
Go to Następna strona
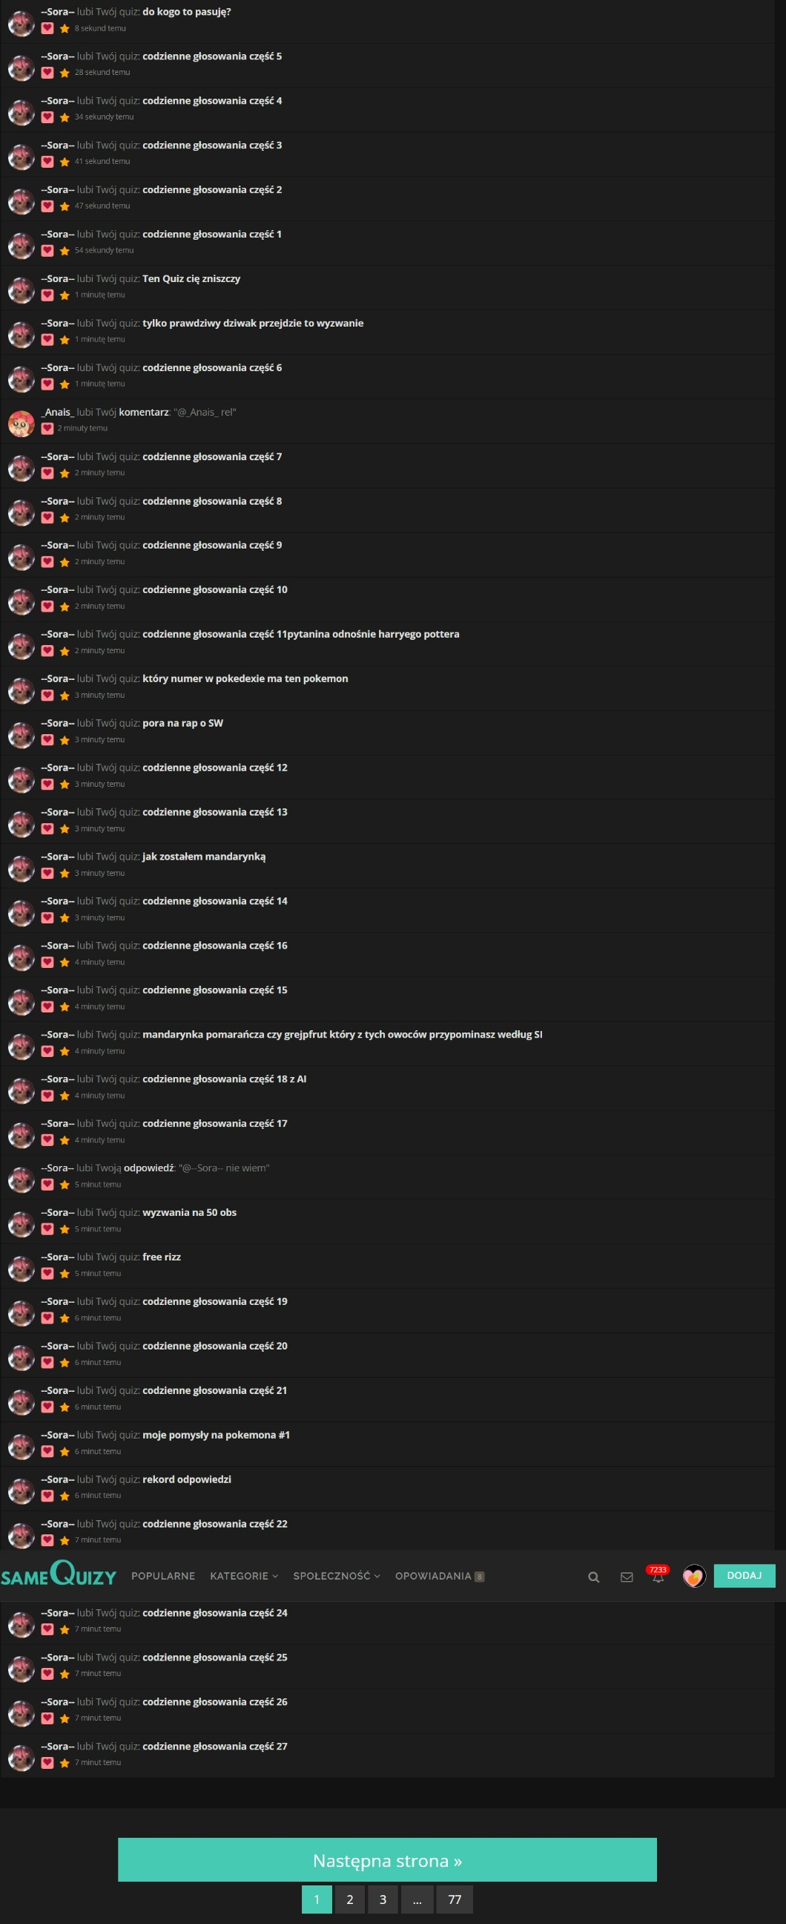click(387, 1860)
